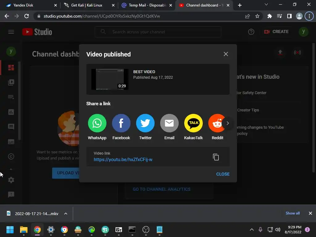Go back to the previous page
Viewport: 316px width, 237px height.
[7, 16]
